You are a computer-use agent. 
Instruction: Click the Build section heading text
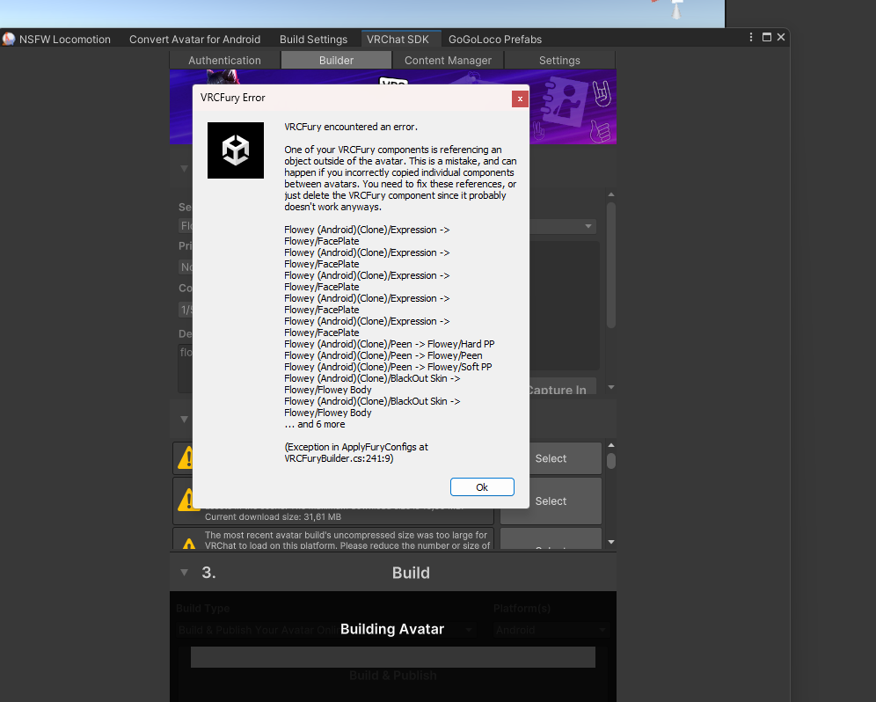point(412,573)
